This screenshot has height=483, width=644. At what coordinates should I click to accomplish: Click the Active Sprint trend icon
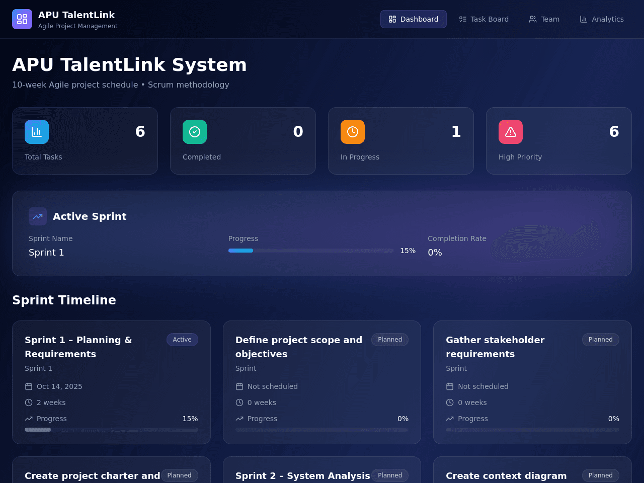[38, 216]
